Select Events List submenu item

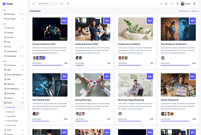point(10,112)
